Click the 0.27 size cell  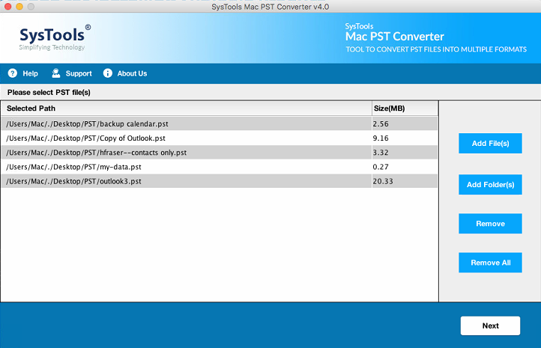point(405,167)
